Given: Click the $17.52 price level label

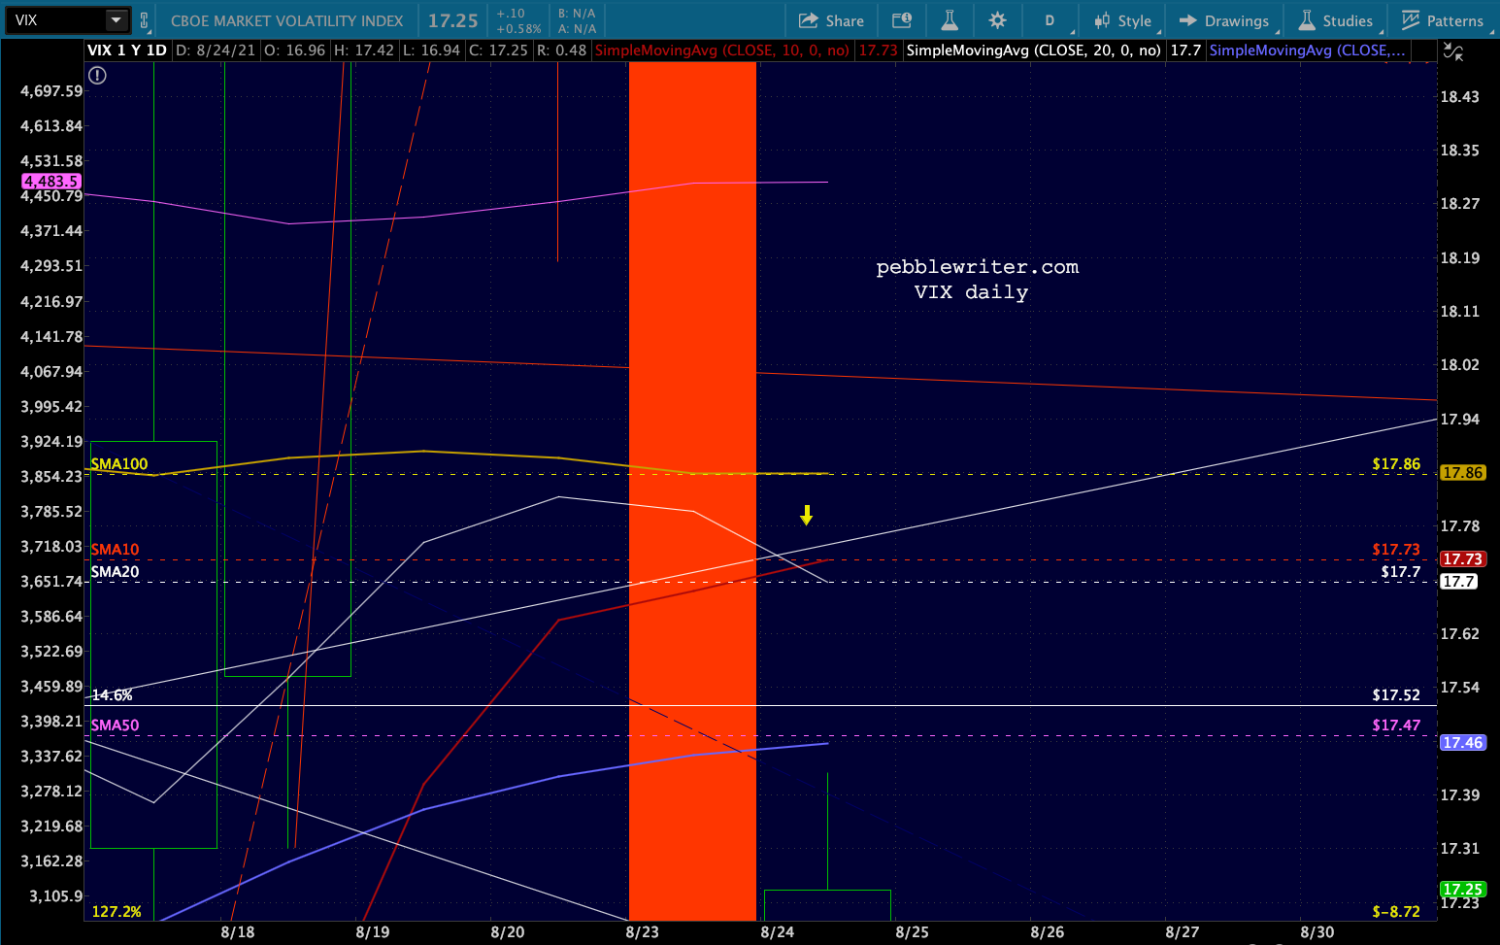Looking at the screenshot, I should click(1396, 695).
